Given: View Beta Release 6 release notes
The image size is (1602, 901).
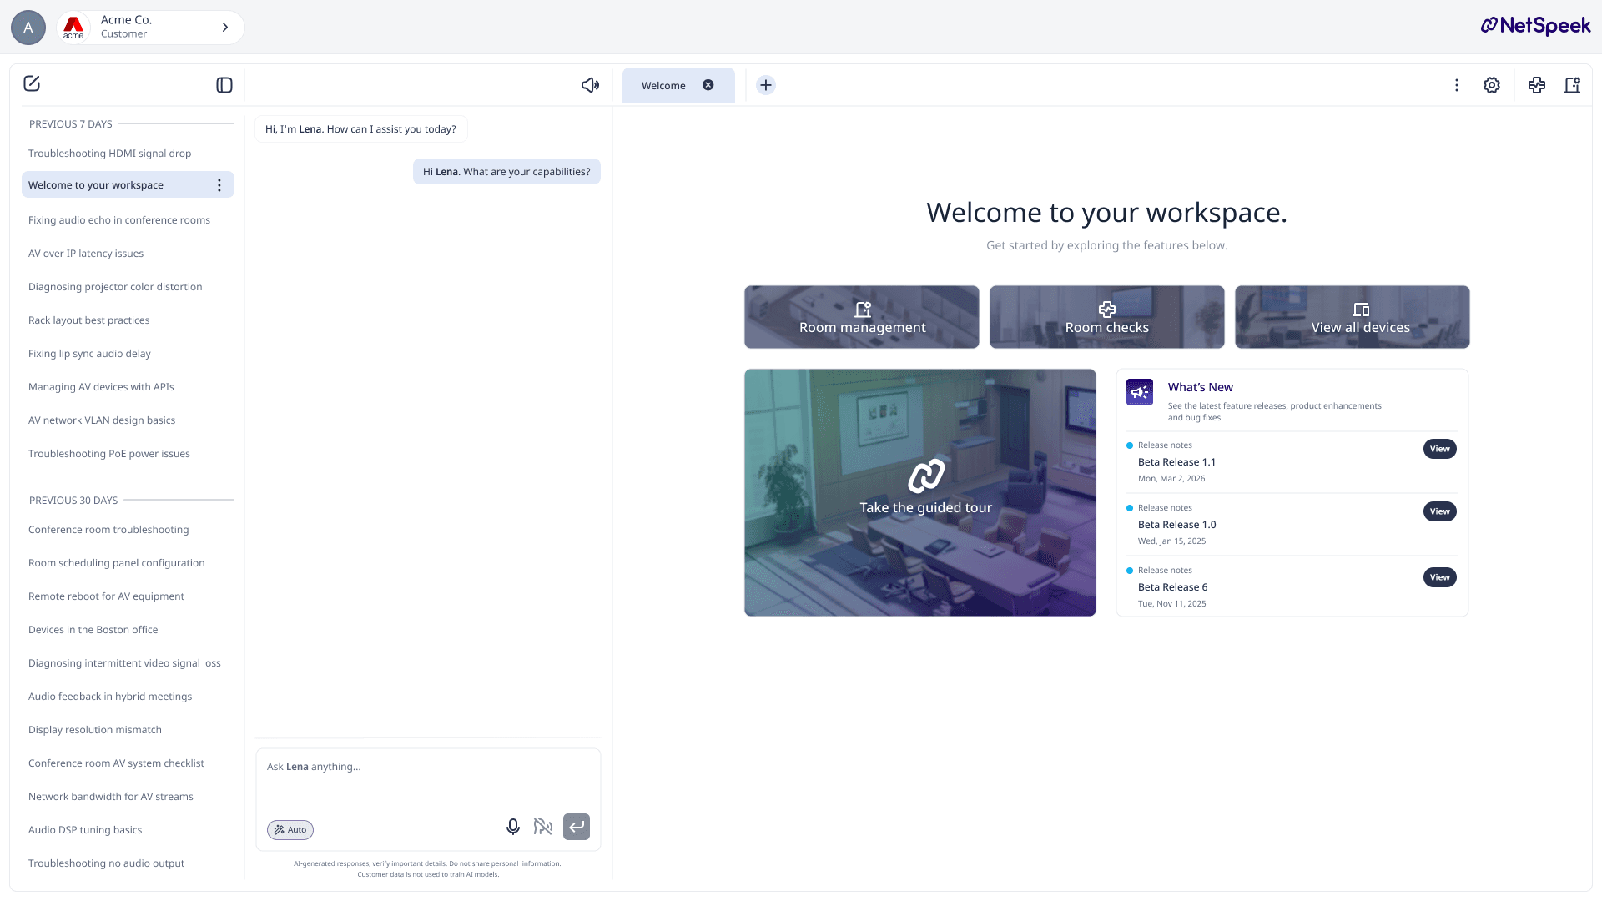Looking at the screenshot, I should pos(1439,577).
